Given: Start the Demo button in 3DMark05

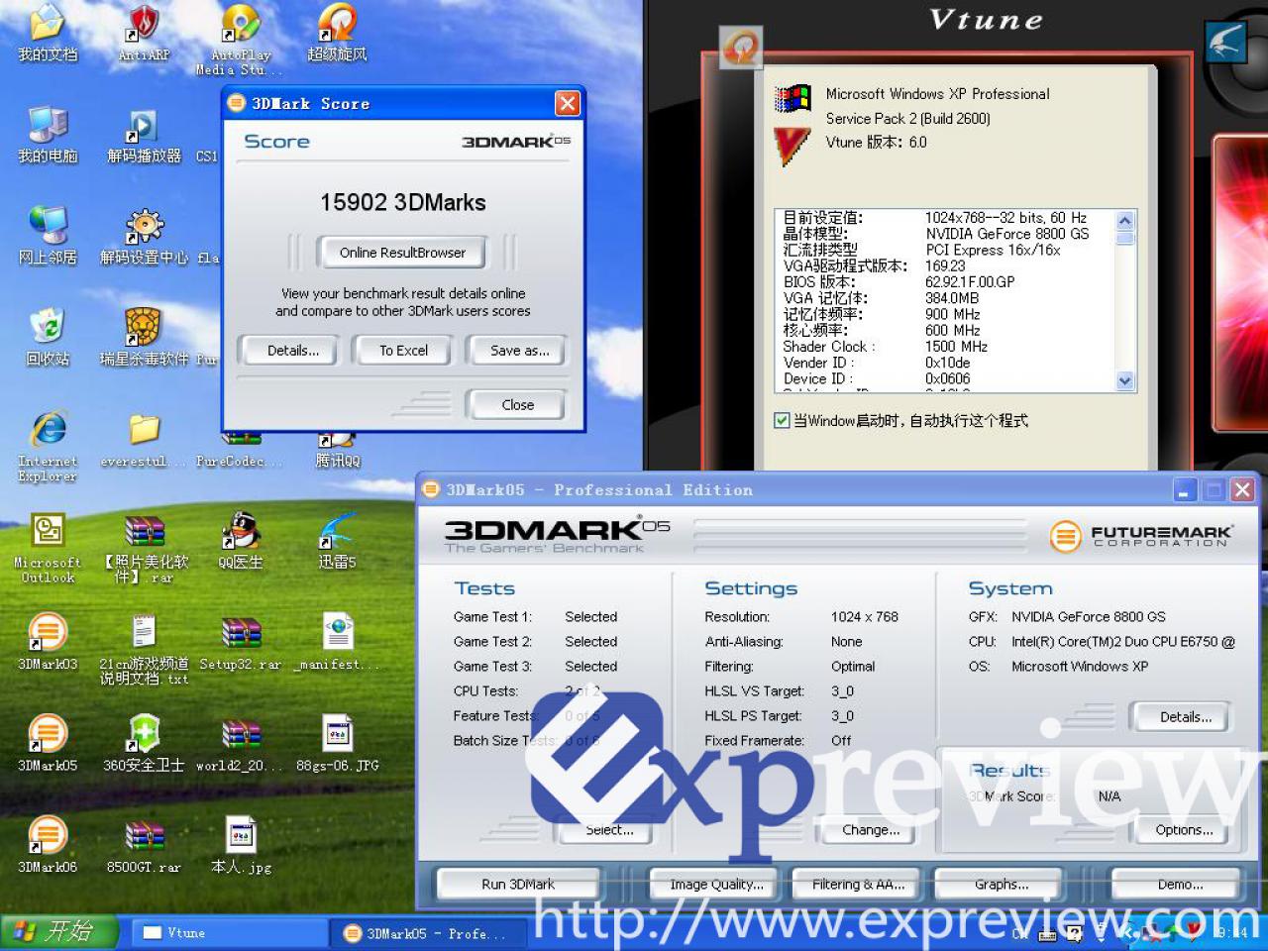Looking at the screenshot, I should [1180, 885].
